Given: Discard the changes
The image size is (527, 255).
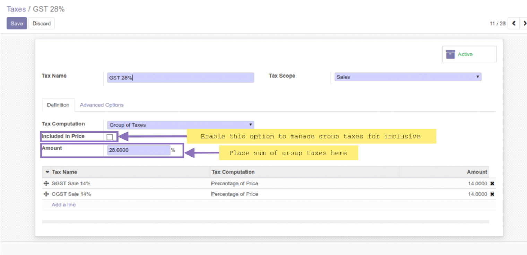Looking at the screenshot, I should 41,24.
